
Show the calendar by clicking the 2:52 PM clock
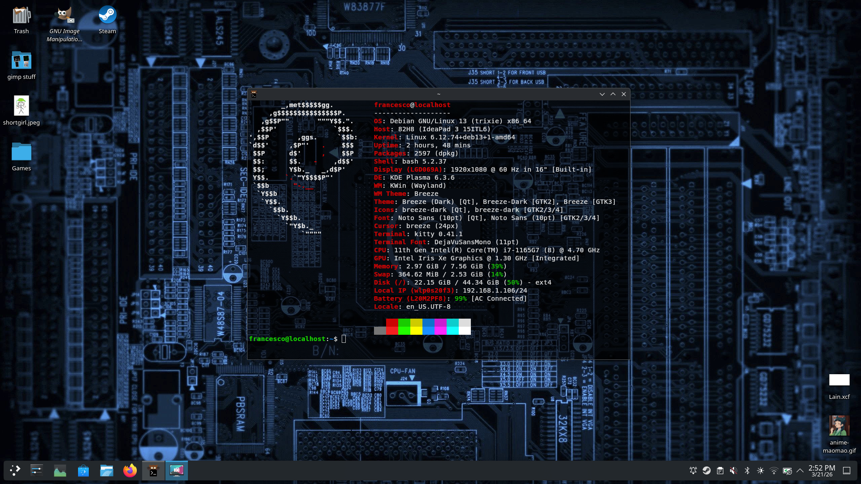tap(822, 471)
